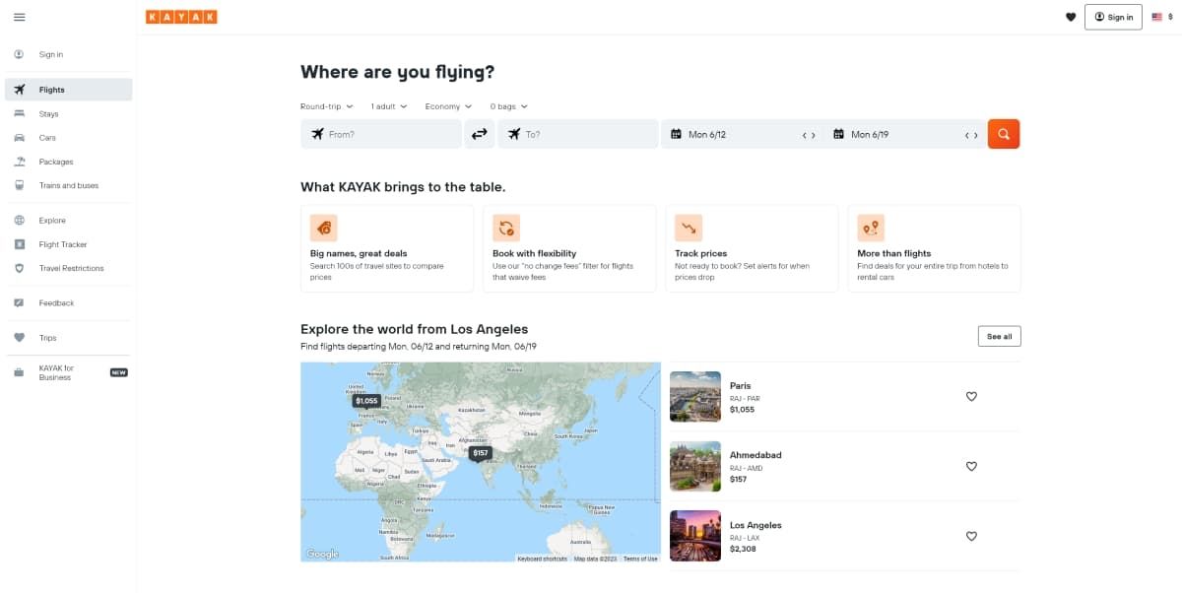The width and height of the screenshot is (1182, 593).
Task: Toggle heart for Los Angeles deal
Action: [x=971, y=536]
